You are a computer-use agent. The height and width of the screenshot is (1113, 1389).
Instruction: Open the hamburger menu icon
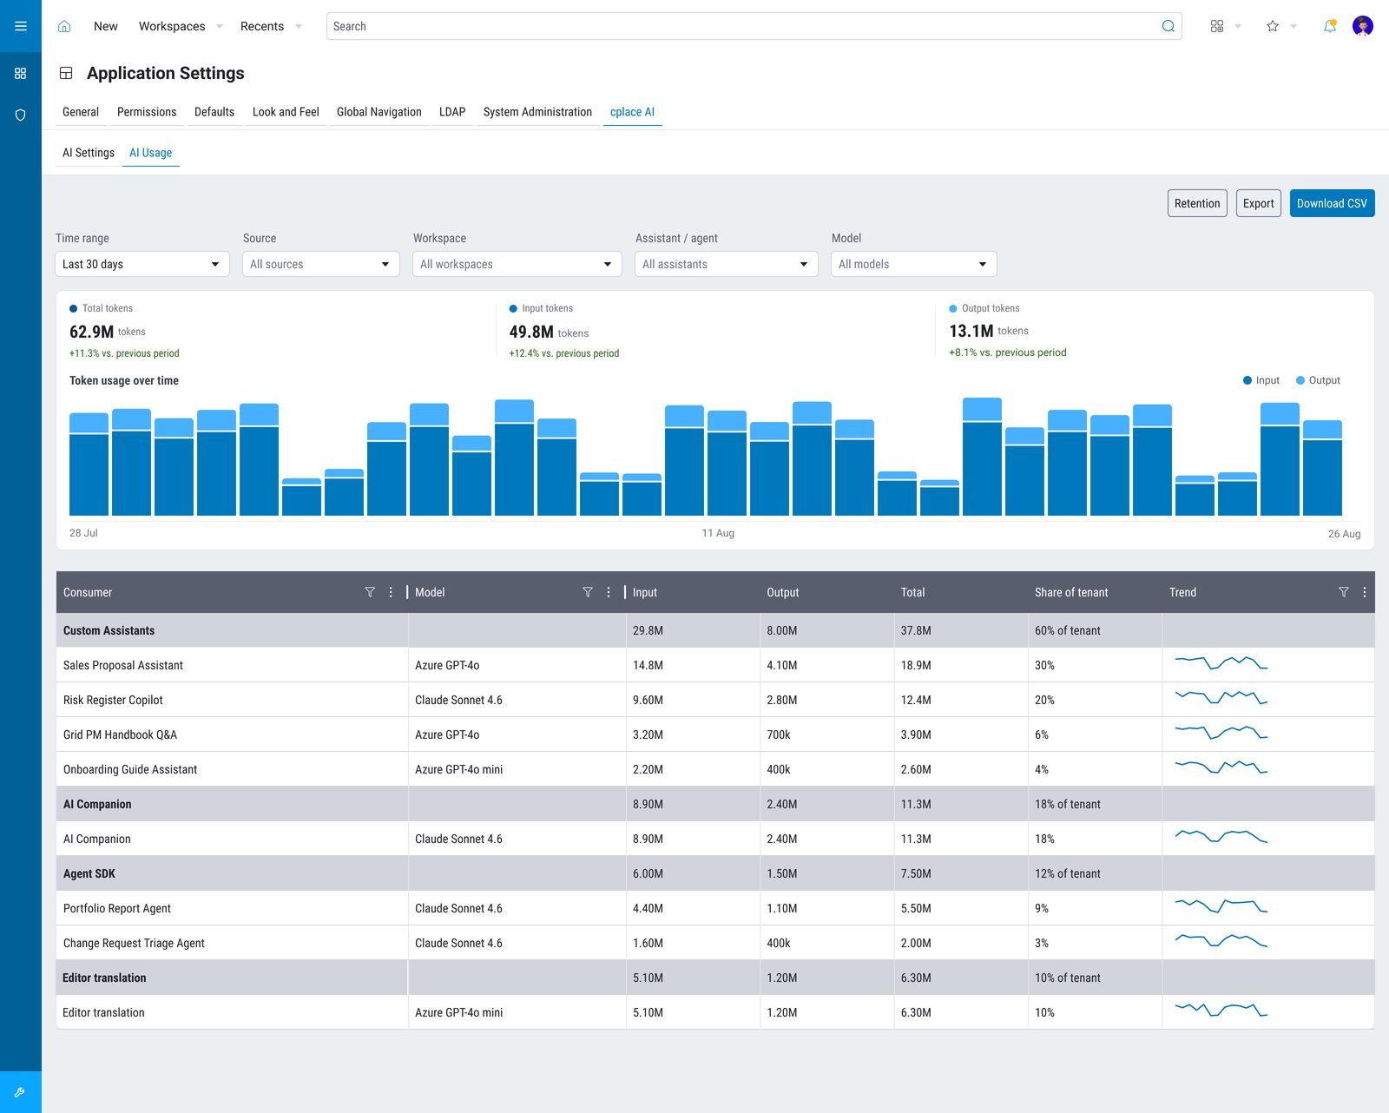tap(21, 26)
